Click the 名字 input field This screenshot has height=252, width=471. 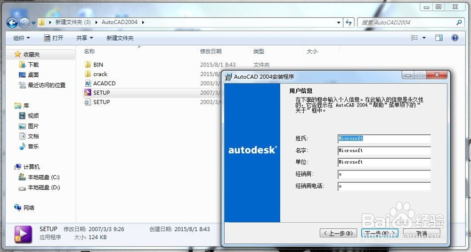click(x=384, y=150)
